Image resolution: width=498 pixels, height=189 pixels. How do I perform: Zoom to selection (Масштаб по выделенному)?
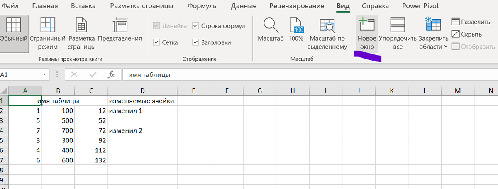coord(328,32)
